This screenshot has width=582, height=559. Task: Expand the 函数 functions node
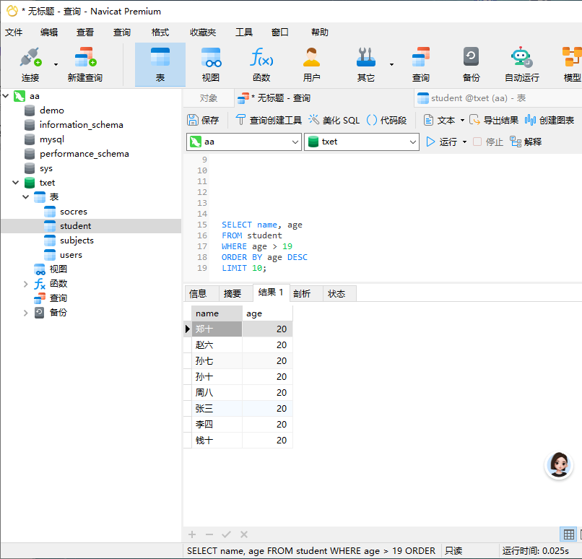click(25, 284)
